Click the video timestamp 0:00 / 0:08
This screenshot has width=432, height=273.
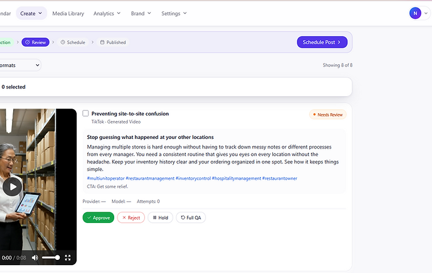[x=14, y=258]
